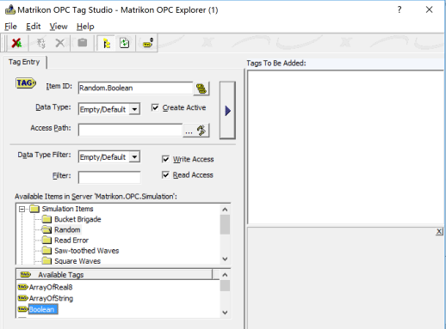Click the server items tree scrollbar thumb
Image resolution: width=446 pixels, height=329 pixels.
click(x=225, y=225)
